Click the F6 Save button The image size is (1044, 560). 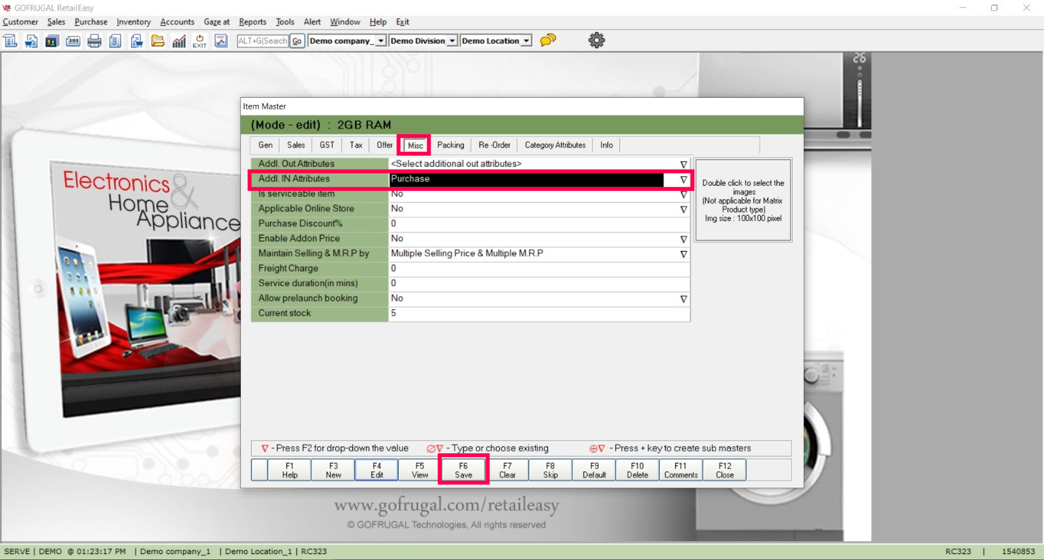tap(463, 470)
